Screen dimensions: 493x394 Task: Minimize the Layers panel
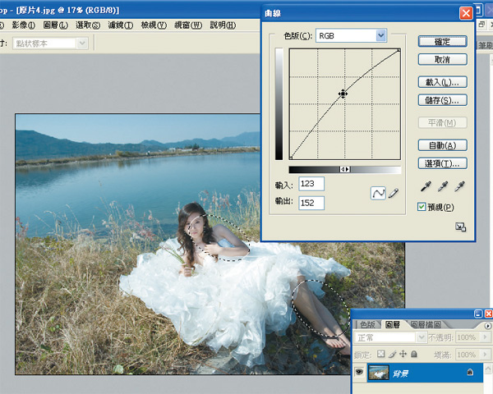coord(478,314)
